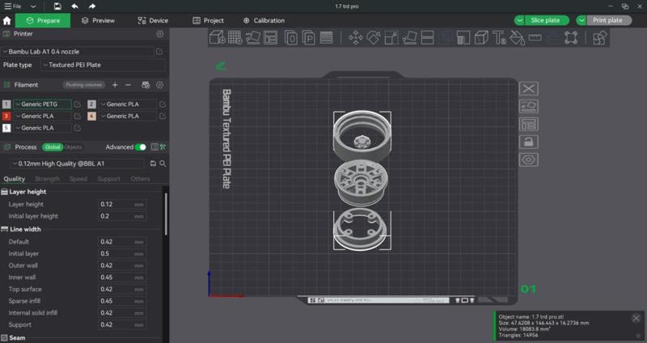
Task: Select the Scale tool
Action: tap(391, 37)
